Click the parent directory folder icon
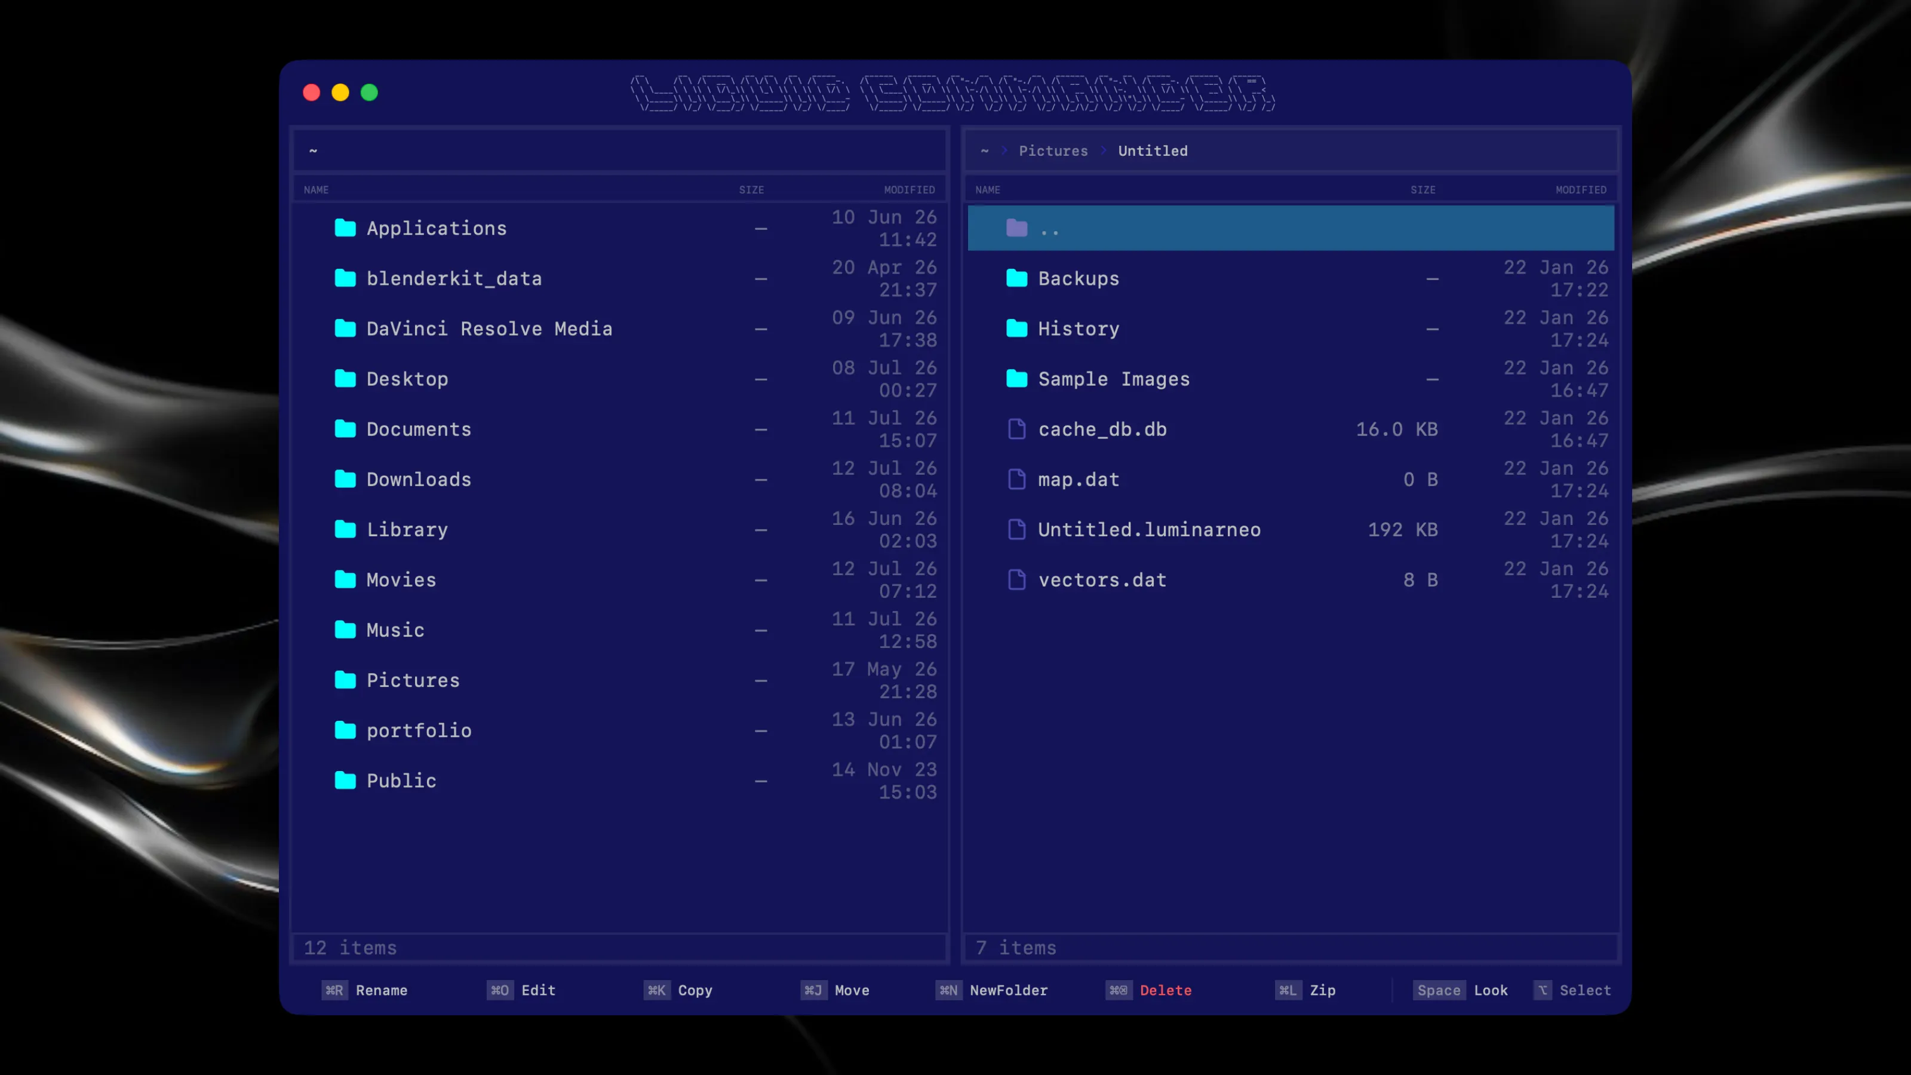Screen dimensions: 1911x1075 coord(1017,228)
